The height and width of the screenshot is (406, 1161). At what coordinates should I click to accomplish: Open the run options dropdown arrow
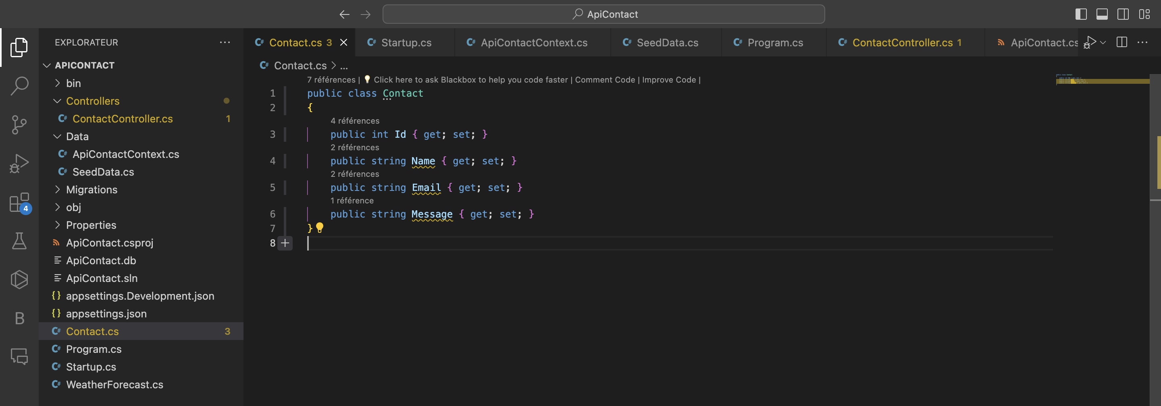point(1103,43)
